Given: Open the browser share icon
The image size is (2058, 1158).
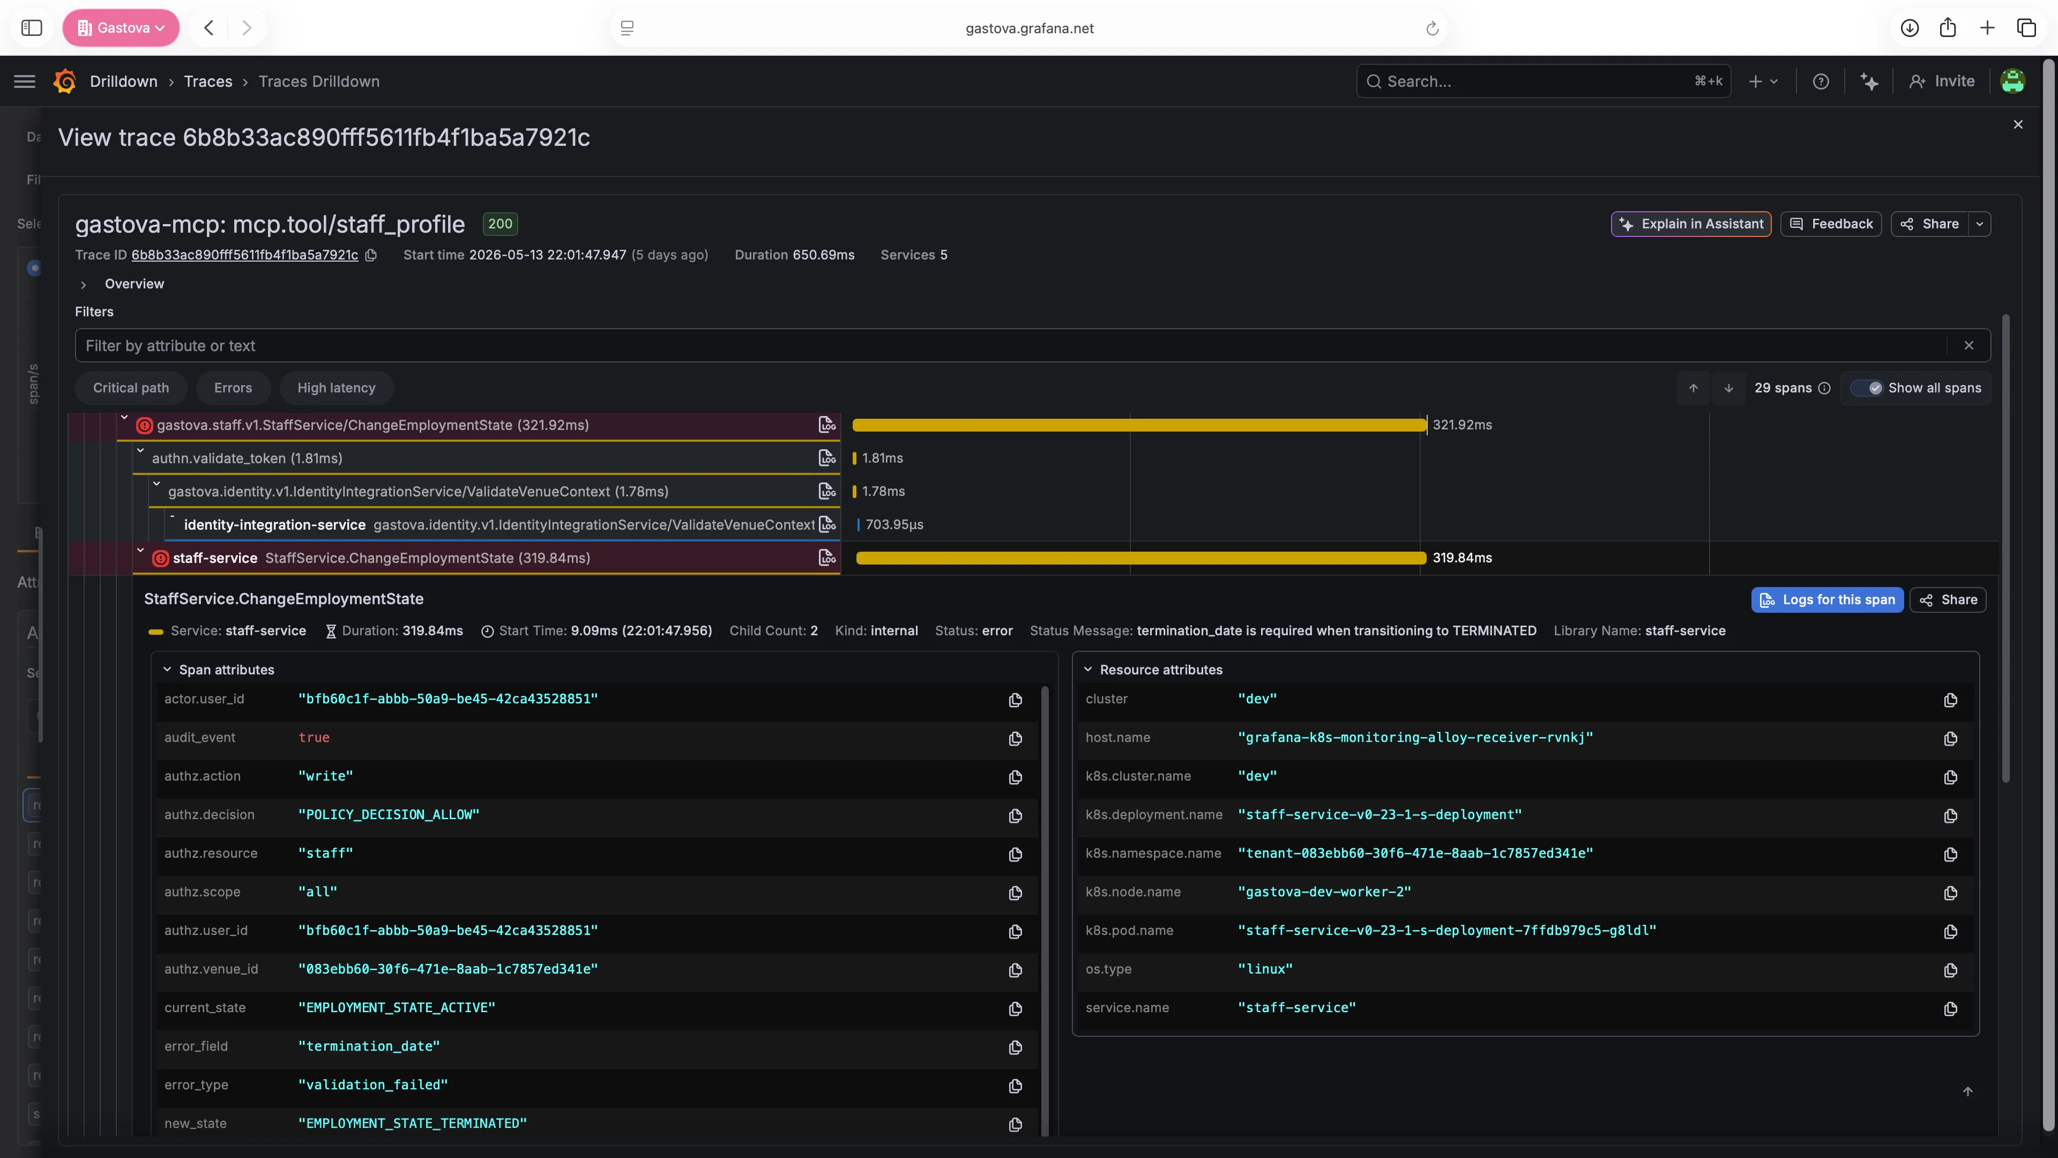Looking at the screenshot, I should [x=1948, y=28].
